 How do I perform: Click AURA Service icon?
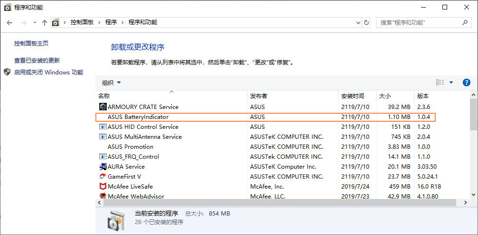(103, 166)
